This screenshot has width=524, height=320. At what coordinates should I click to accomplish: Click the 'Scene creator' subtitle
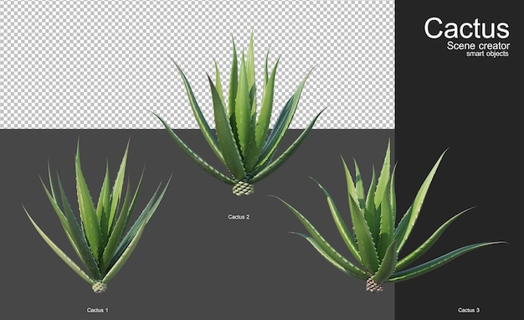pyautogui.click(x=478, y=45)
